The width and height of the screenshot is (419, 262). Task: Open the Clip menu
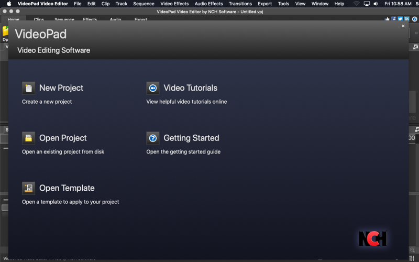click(105, 4)
